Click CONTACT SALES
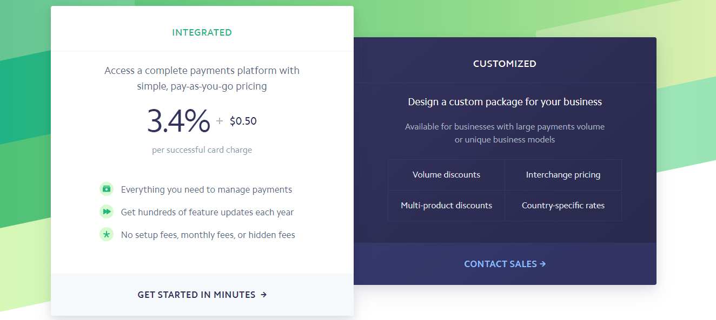This screenshot has height=320, width=716. click(x=500, y=263)
